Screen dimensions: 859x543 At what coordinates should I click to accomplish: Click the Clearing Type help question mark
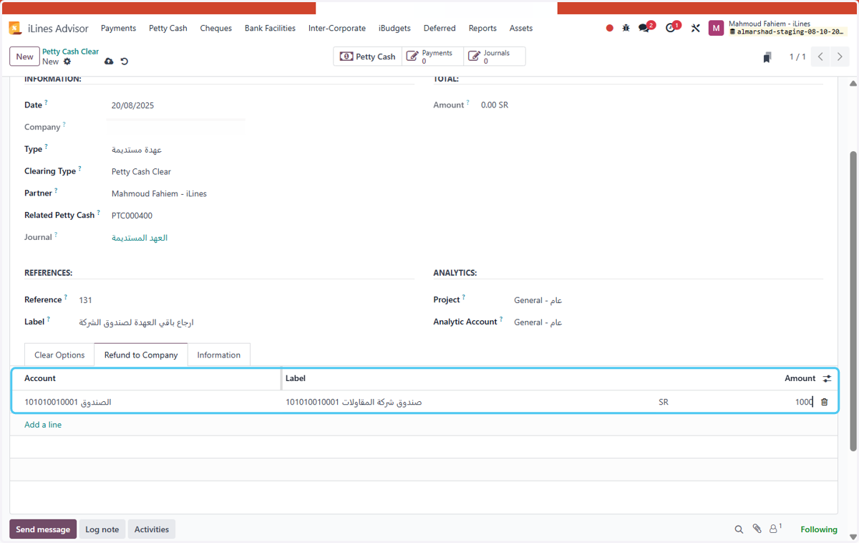click(x=79, y=169)
